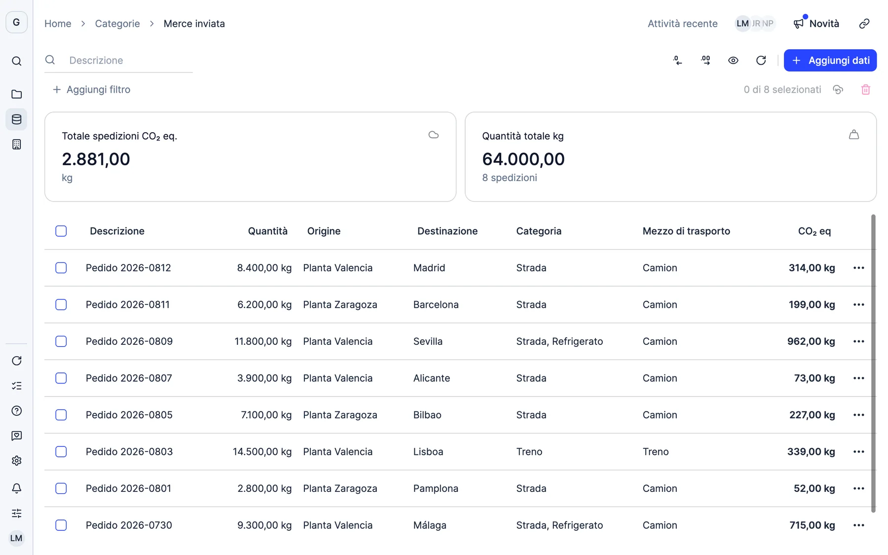Go to Categorie in the breadcrumb
The width and height of the screenshot is (888, 555).
pyautogui.click(x=117, y=24)
